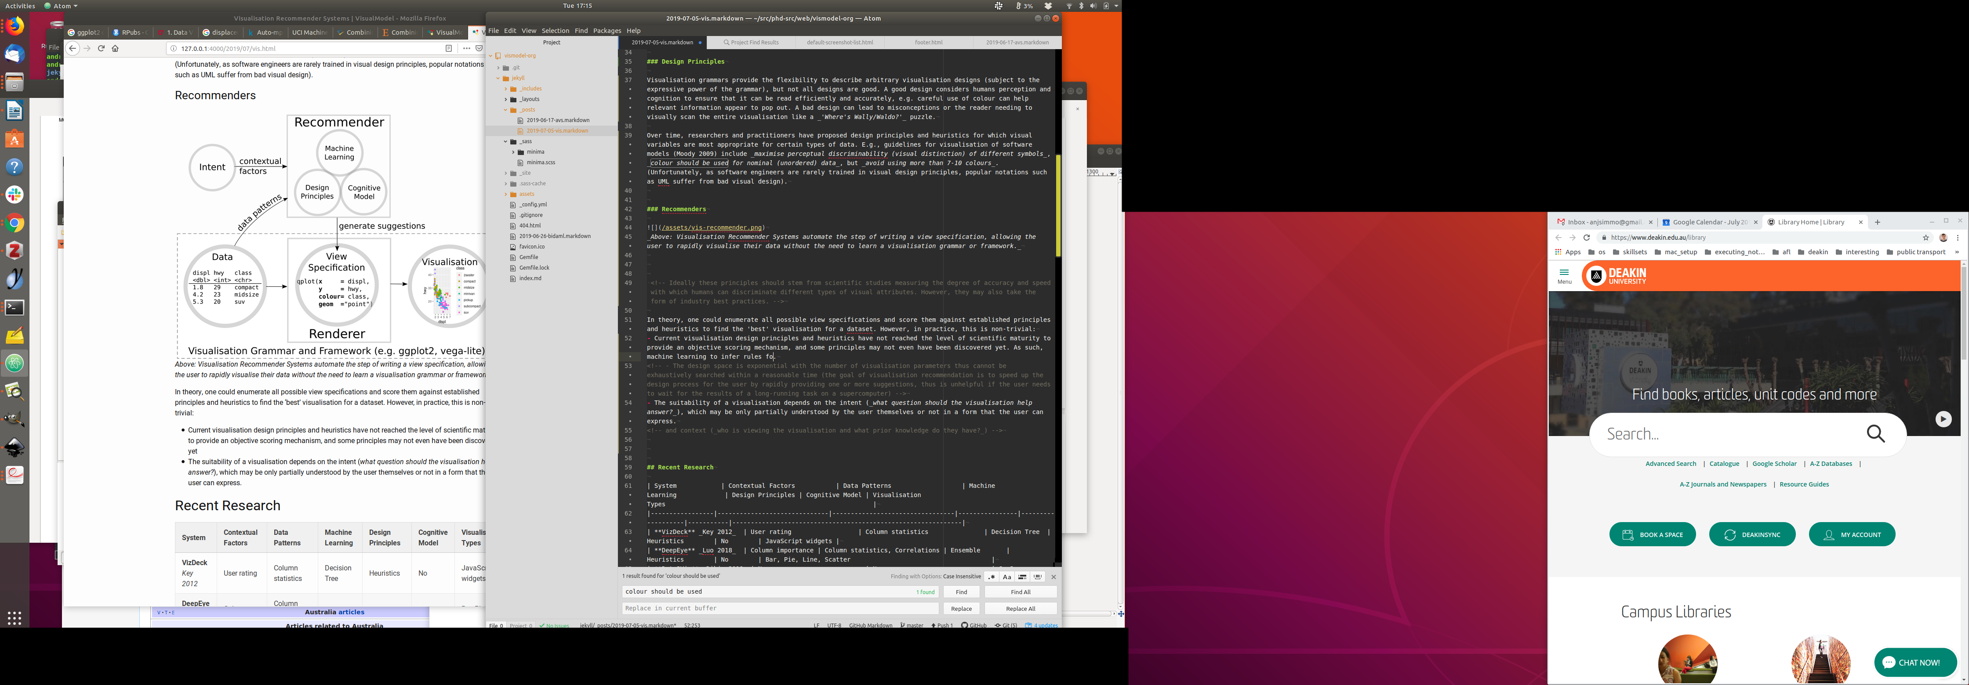Close the find and replace panel
This screenshot has width=1969, height=685.
[1054, 577]
